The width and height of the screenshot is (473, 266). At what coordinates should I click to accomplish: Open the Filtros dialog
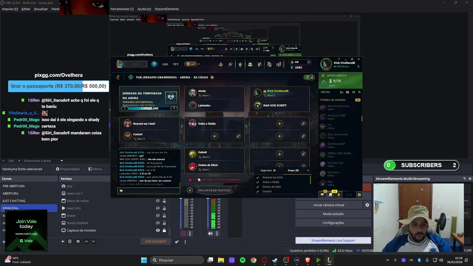[x=95, y=169]
